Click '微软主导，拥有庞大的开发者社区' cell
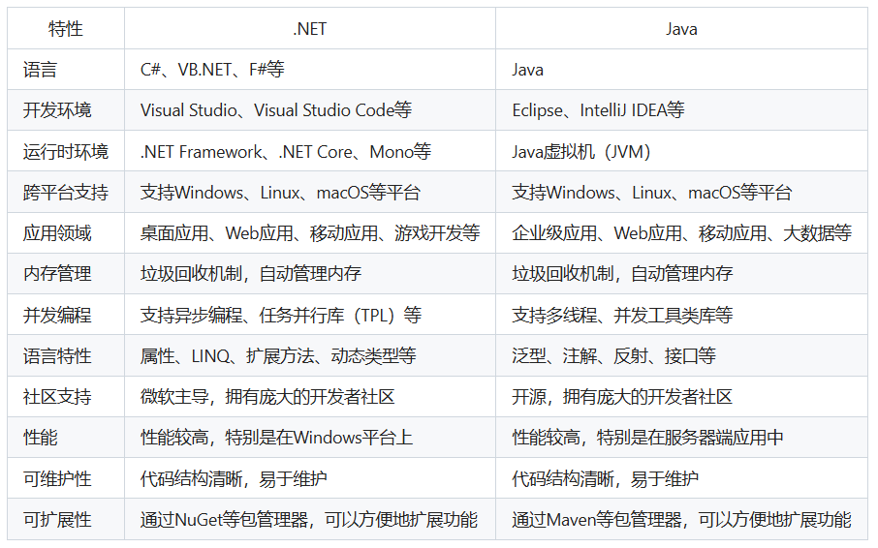This screenshot has width=878, height=548. [310, 396]
